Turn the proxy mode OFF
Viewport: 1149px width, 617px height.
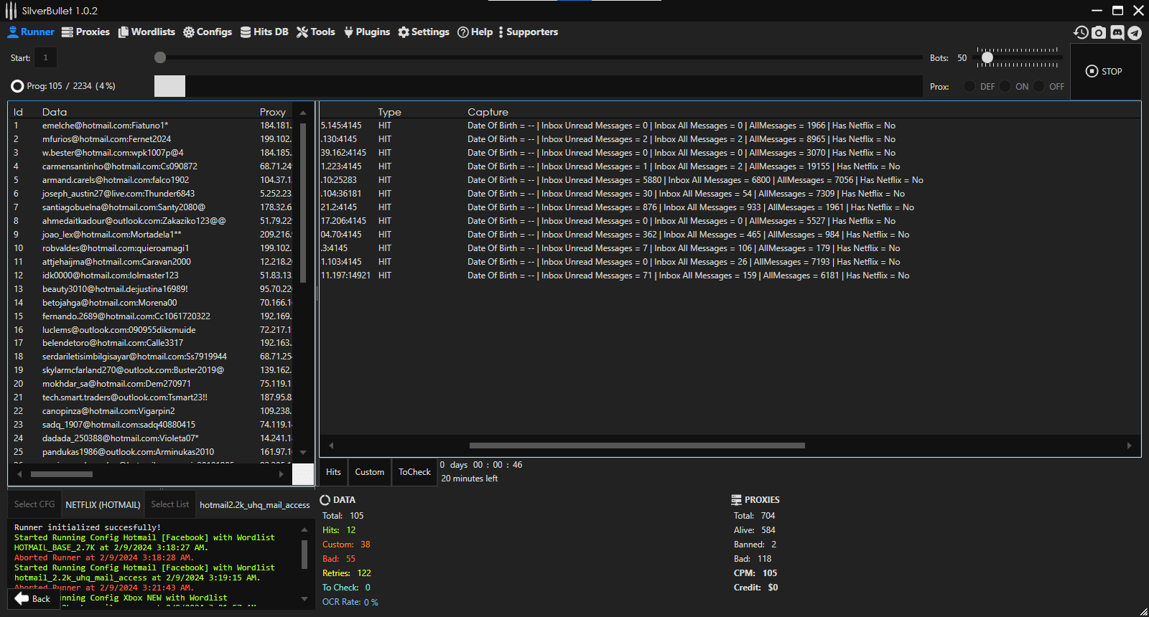point(1039,86)
